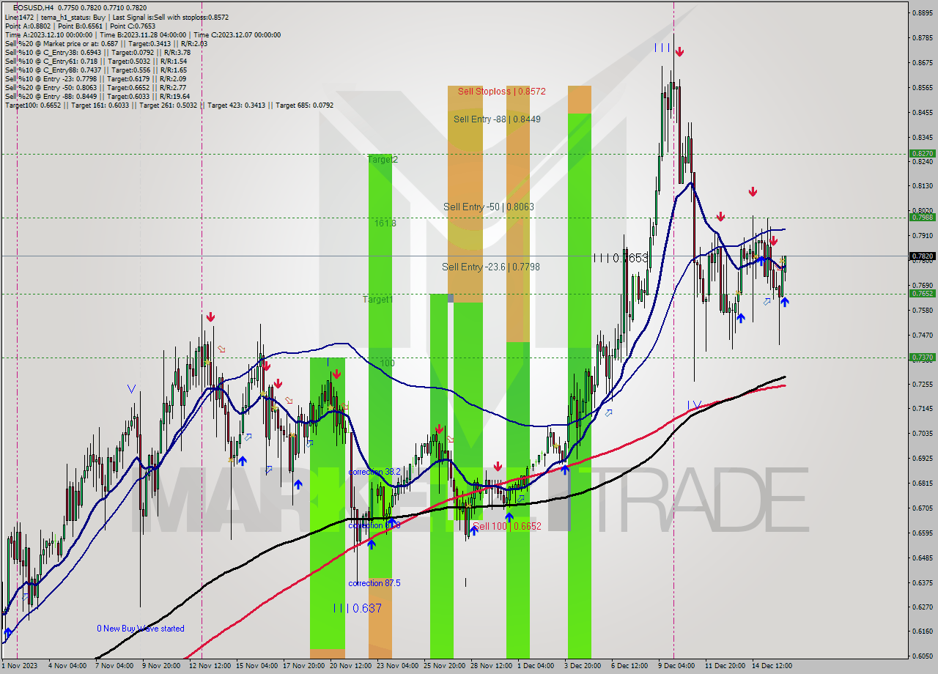
Task: Click the 'Sell Entry -50 | 0.8063' label
Action: (489, 207)
